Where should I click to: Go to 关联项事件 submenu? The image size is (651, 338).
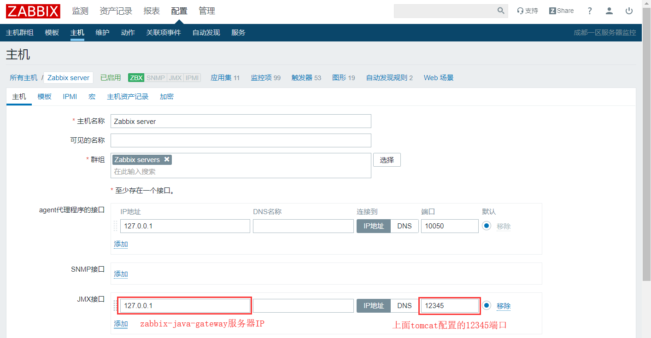(164, 33)
